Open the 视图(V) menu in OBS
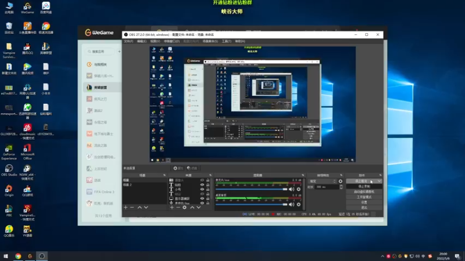 pos(155,41)
